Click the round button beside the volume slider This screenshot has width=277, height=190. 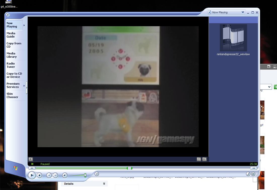coord(97,174)
